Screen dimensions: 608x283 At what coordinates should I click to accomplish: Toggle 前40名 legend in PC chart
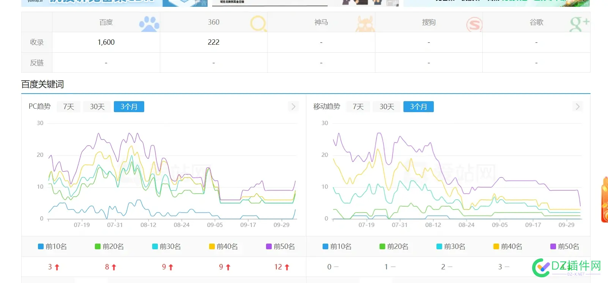224,247
